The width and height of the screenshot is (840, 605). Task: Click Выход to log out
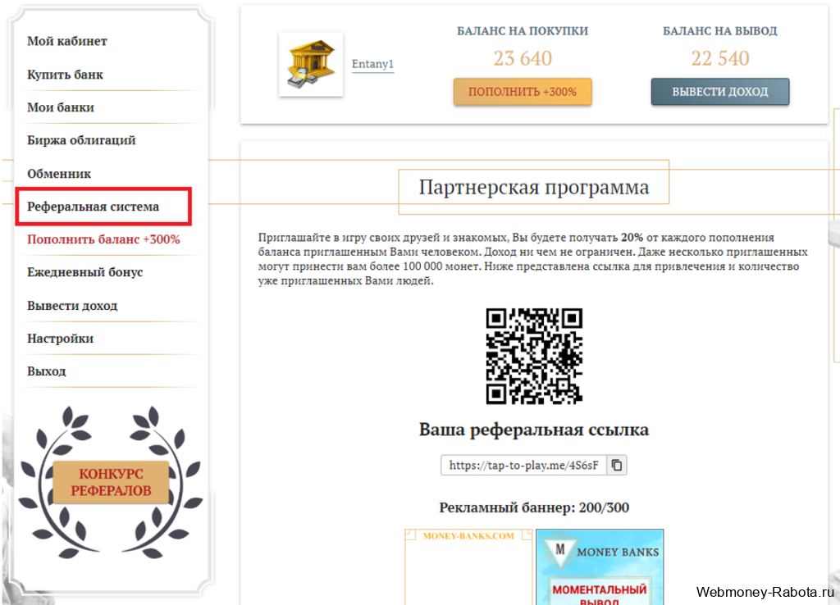point(47,371)
